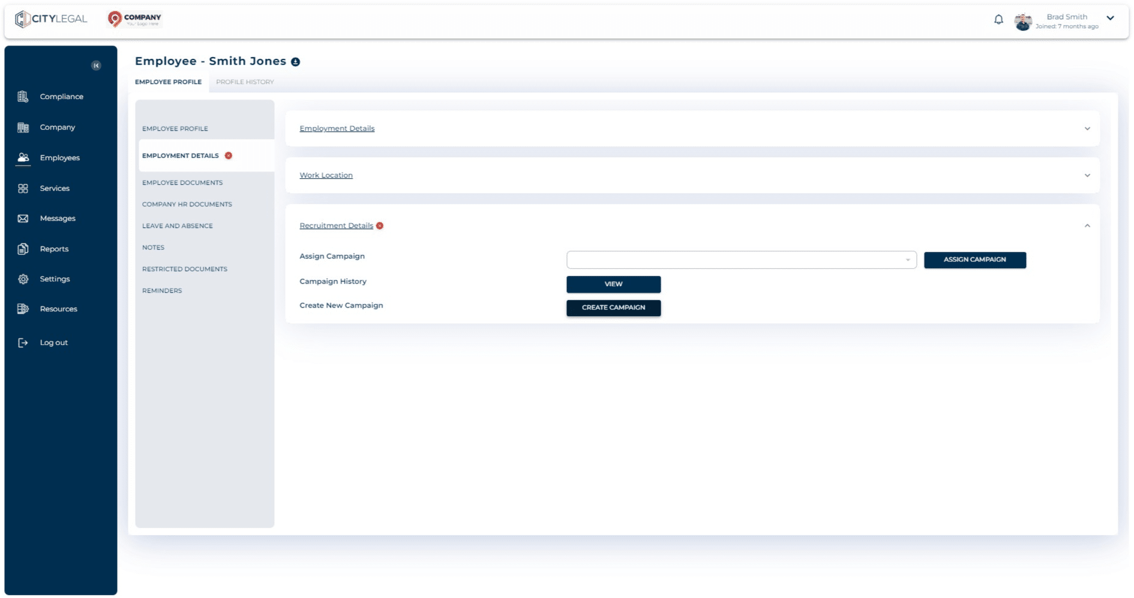Expand the Employment Details panel chevron
Screen dimensions: 1134x598
(1087, 128)
